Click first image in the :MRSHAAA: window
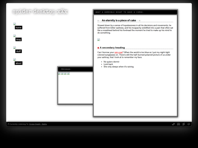 [x=59, y=73]
